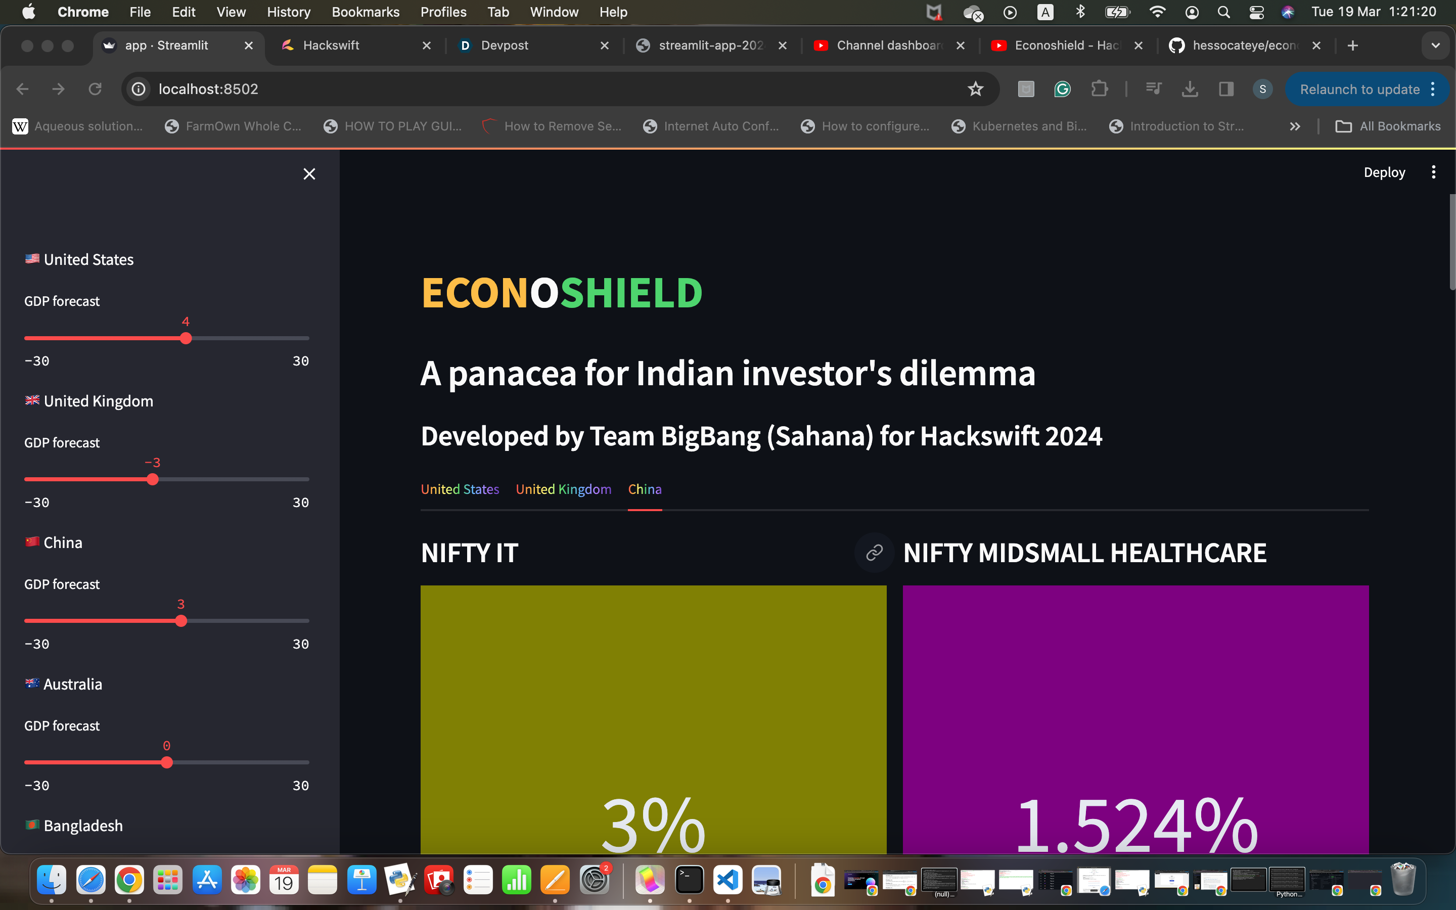This screenshot has height=910, width=1456.
Task: Click the Deploy button
Action: [x=1384, y=173]
